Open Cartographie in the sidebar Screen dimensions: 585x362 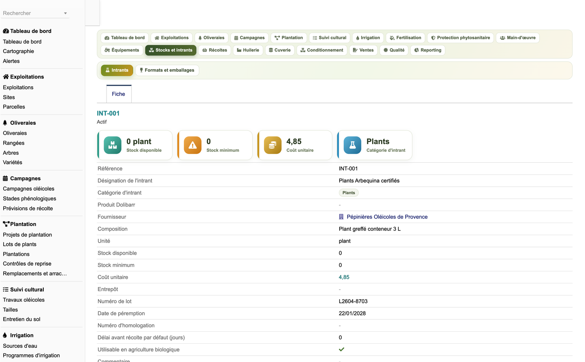tap(19, 51)
